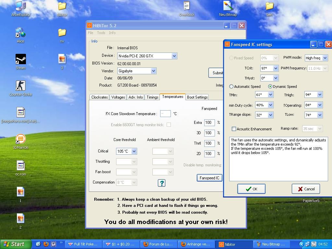The width and height of the screenshot is (332, 249).
Task: Open the THigh dropdown showing 94°
Action: [x=314, y=95]
